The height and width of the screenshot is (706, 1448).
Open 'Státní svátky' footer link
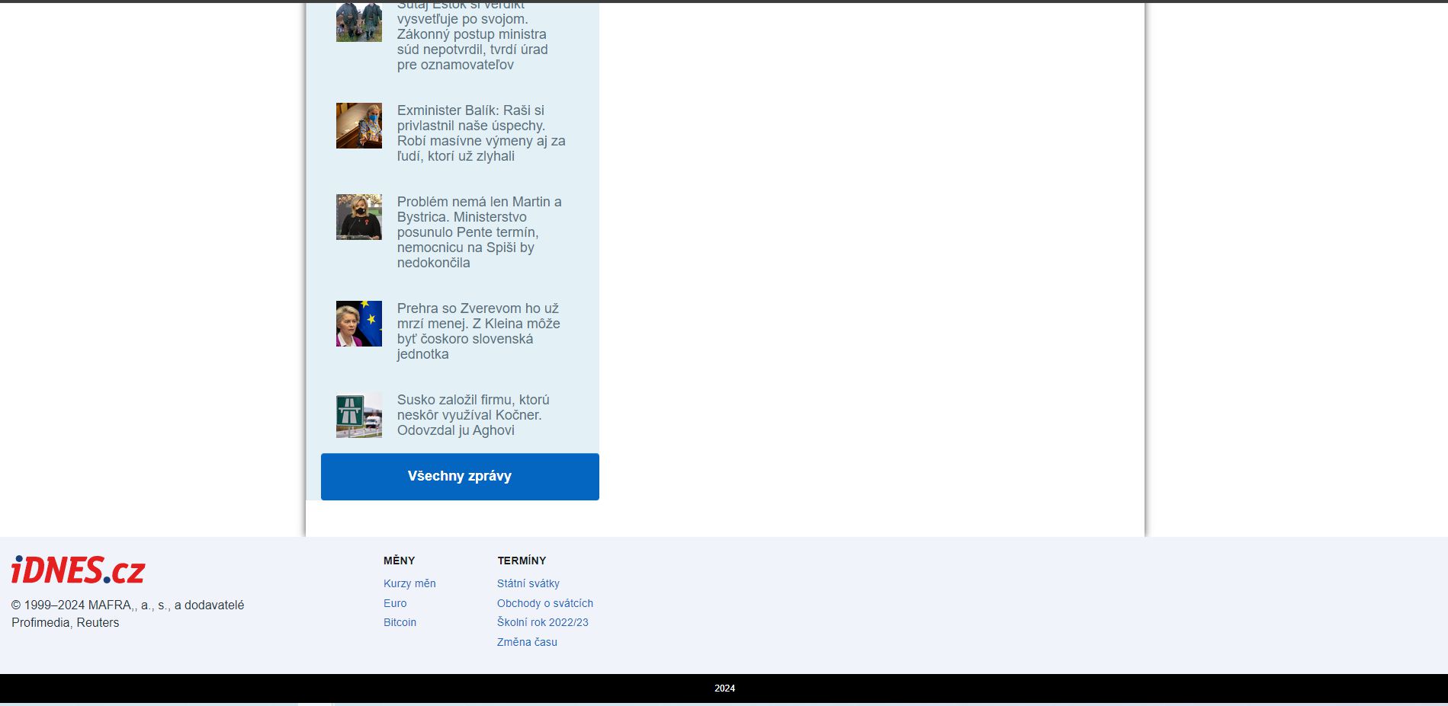point(528,583)
